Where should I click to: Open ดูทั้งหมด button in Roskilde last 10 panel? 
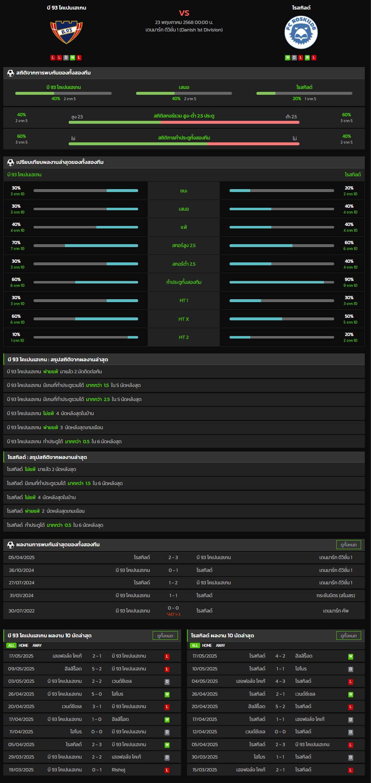(x=349, y=636)
